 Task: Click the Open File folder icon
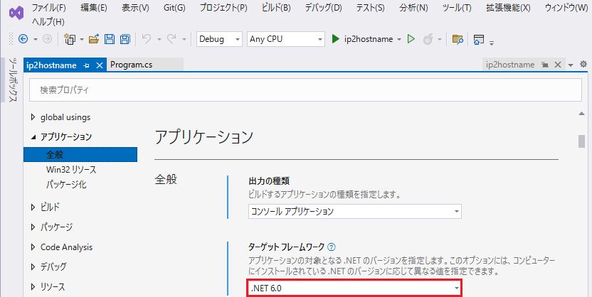pos(95,39)
